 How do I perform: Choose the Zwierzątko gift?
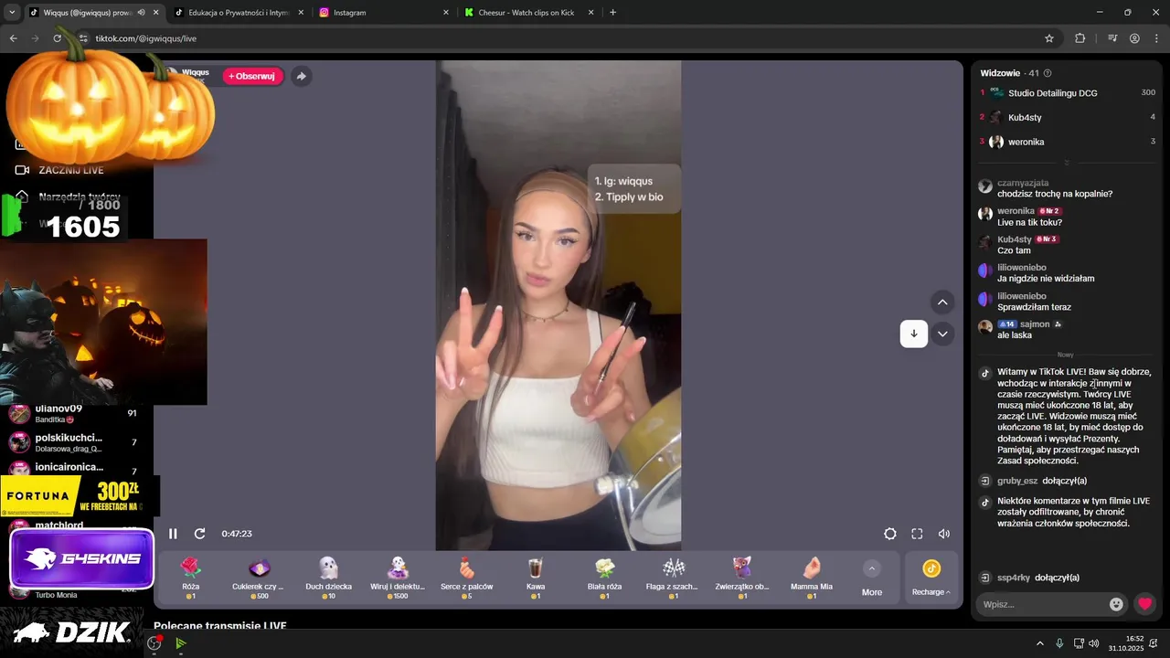tap(742, 578)
